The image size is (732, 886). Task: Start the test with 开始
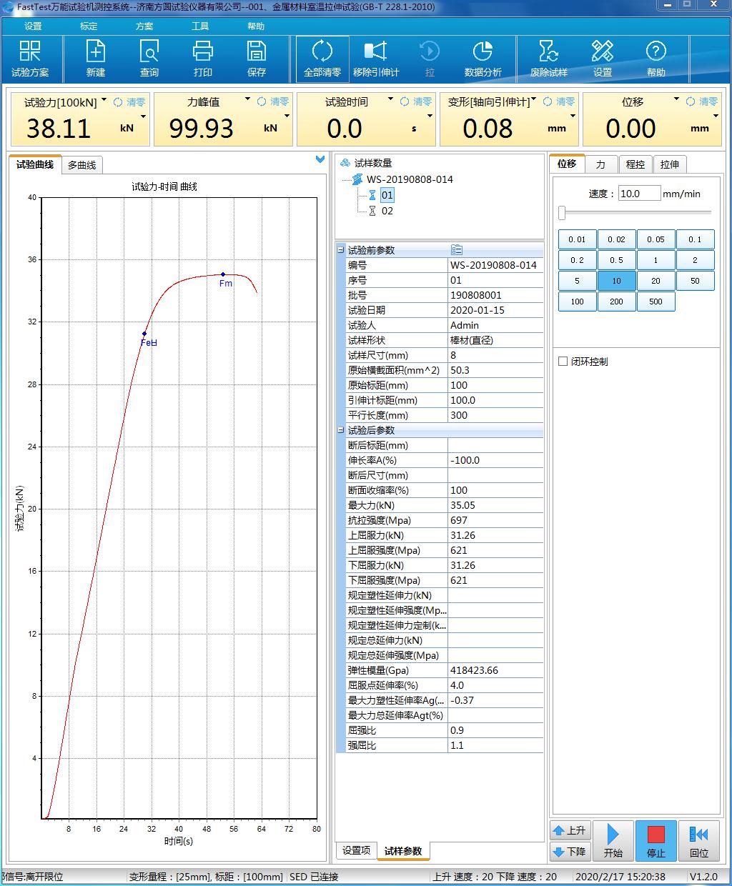pyautogui.click(x=613, y=841)
